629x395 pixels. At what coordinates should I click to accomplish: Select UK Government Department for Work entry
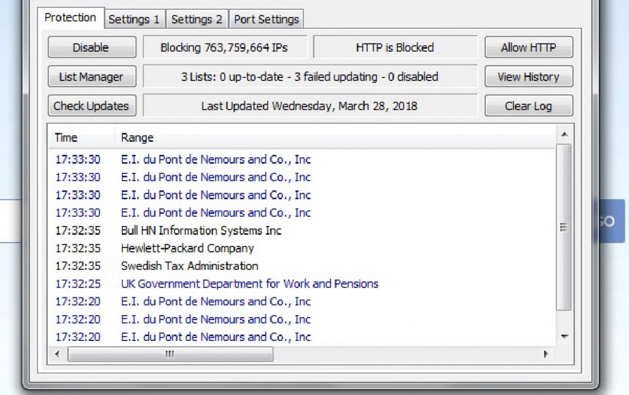(x=249, y=284)
